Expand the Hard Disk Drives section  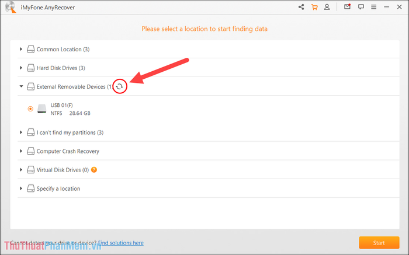click(x=21, y=68)
